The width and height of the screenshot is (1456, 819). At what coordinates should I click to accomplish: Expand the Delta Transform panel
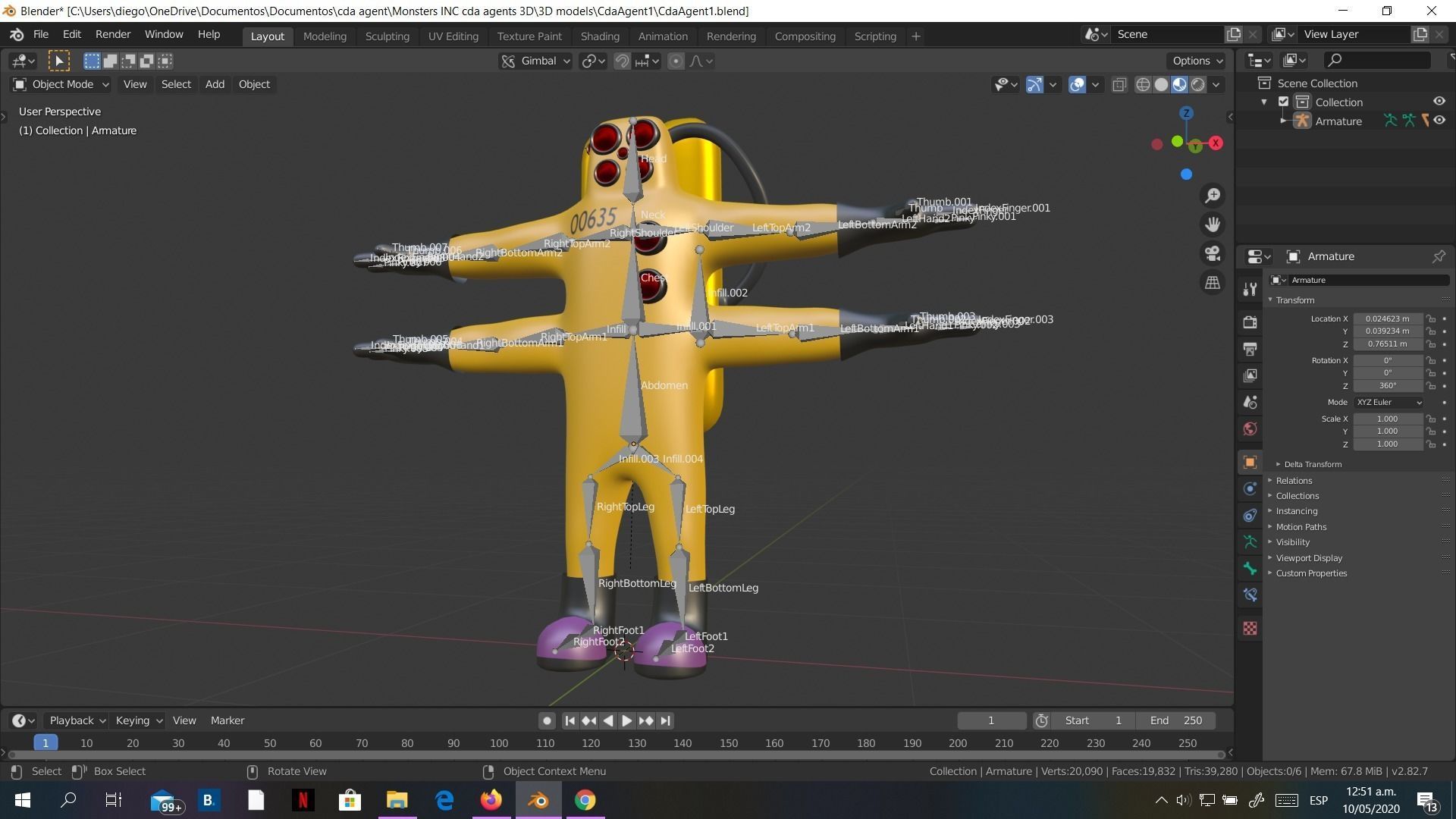pos(1312,464)
